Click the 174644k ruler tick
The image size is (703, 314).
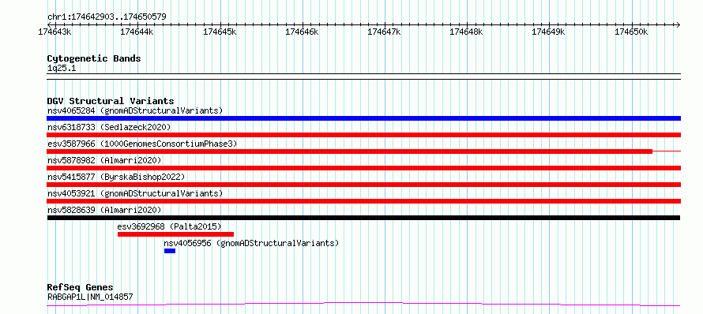(137, 32)
